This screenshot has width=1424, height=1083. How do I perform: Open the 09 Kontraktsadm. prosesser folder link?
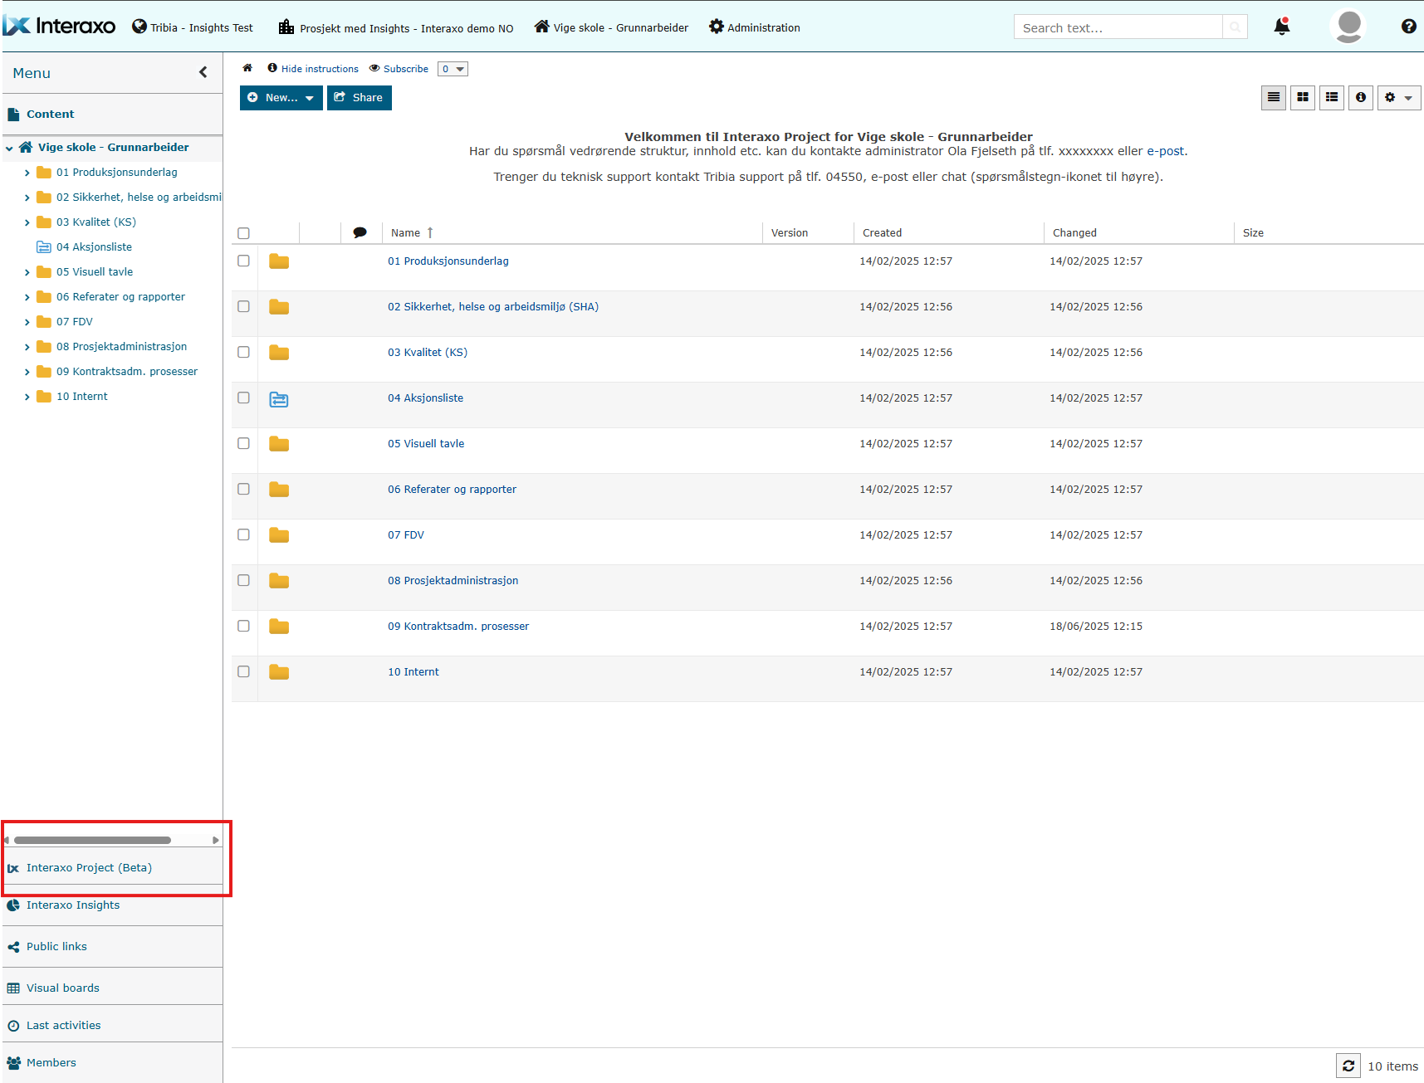click(458, 626)
